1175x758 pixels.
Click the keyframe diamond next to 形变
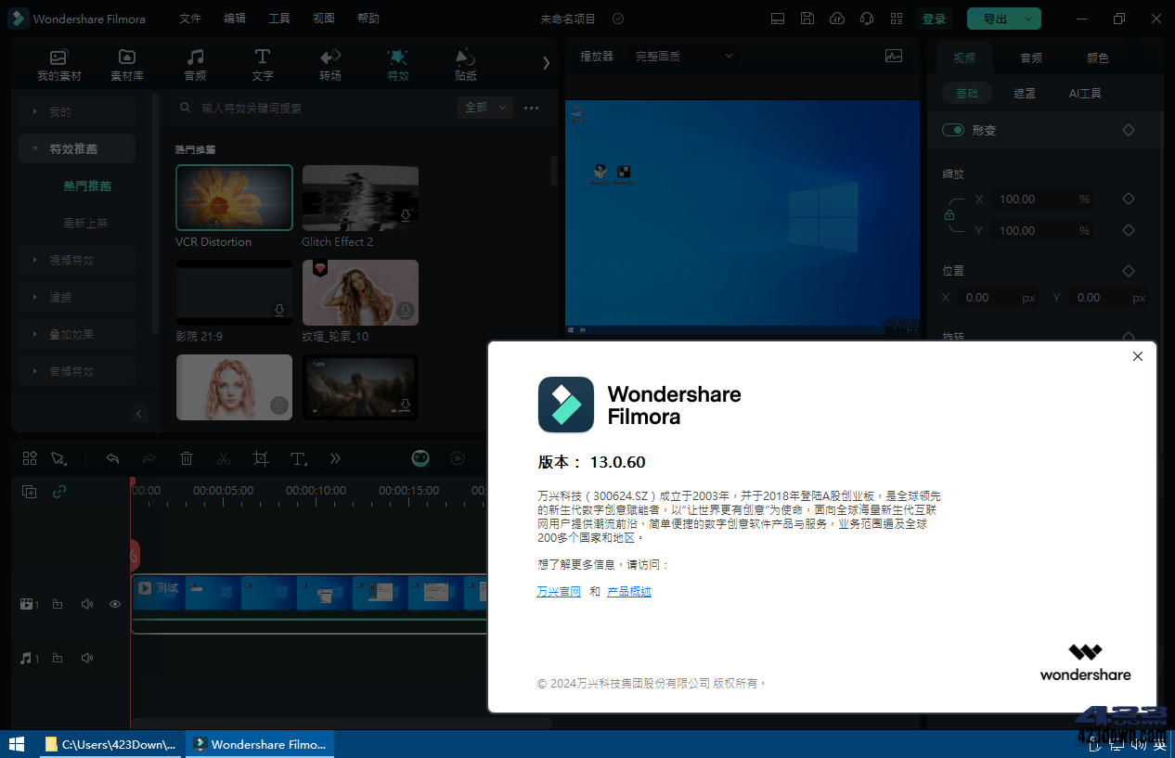[x=1129, y=130]
